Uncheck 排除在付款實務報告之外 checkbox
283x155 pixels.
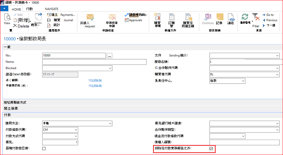point(211,149)
